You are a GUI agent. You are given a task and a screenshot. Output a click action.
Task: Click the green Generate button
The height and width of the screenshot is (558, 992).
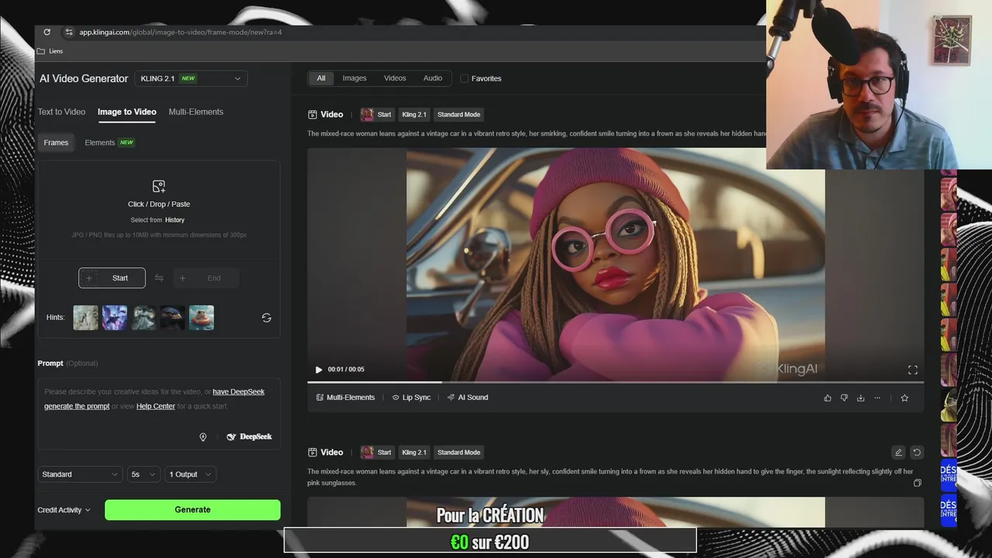click(x=192, y=510)
